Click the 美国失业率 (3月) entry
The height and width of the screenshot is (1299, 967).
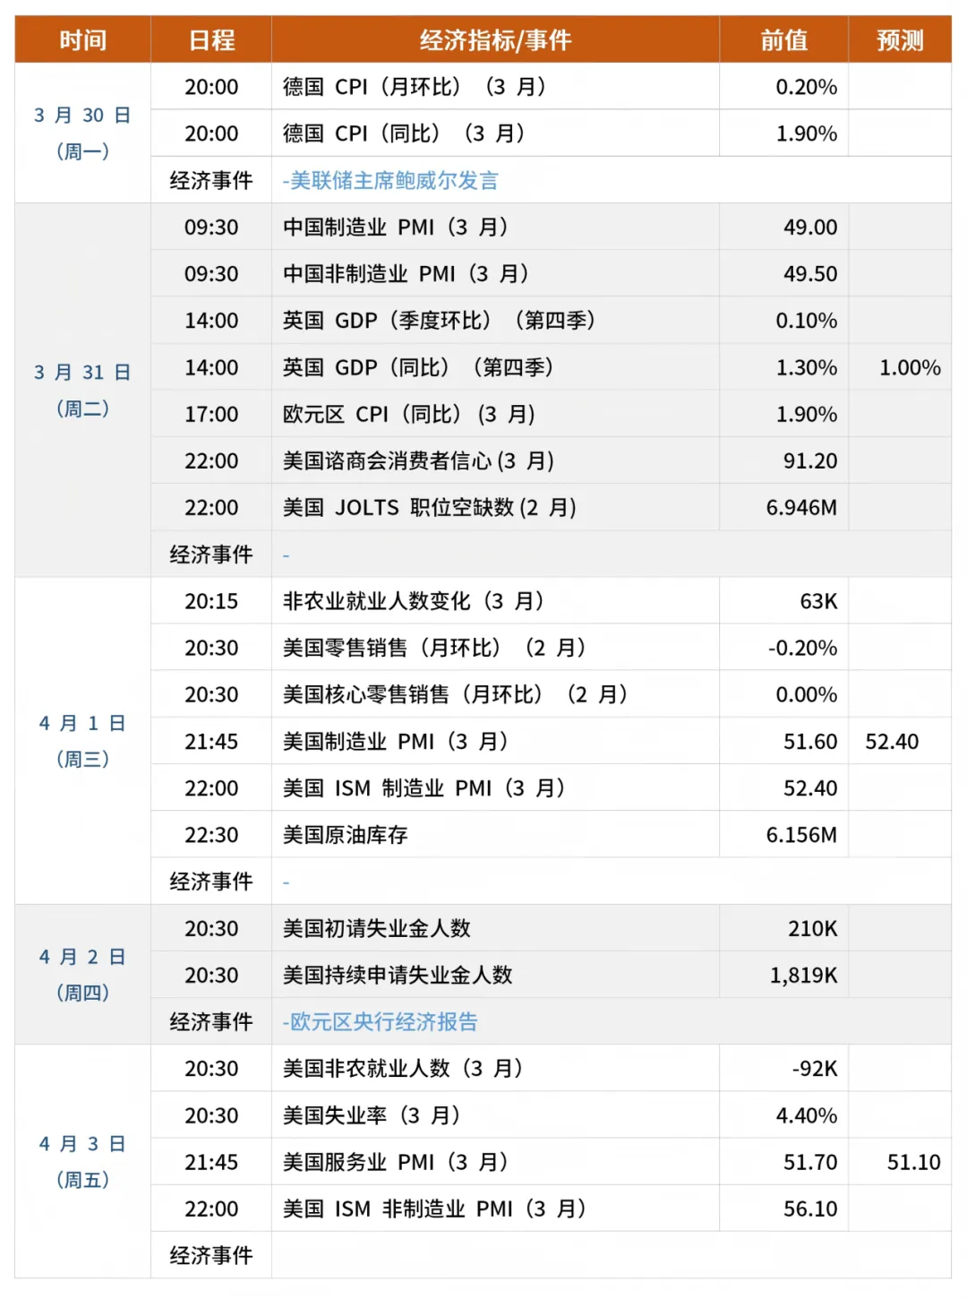[x=371, y=1115]
